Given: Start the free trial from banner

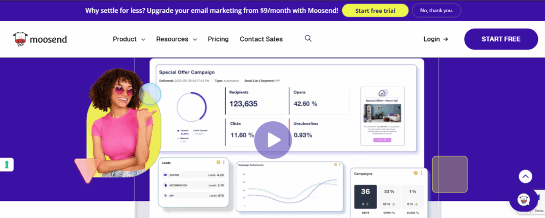Looking at the screenshot, I should (375, 11).
